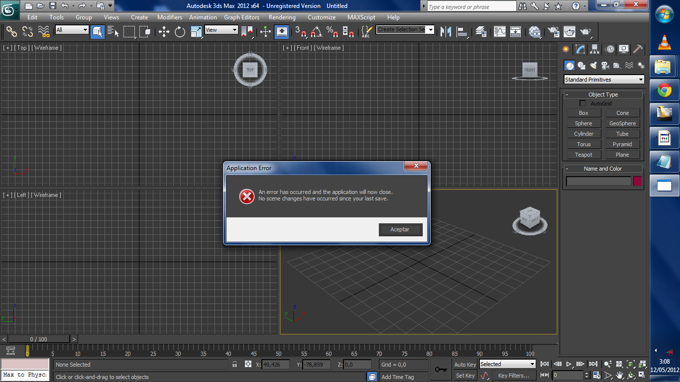Select the Helpers category icon

[617, 66]
